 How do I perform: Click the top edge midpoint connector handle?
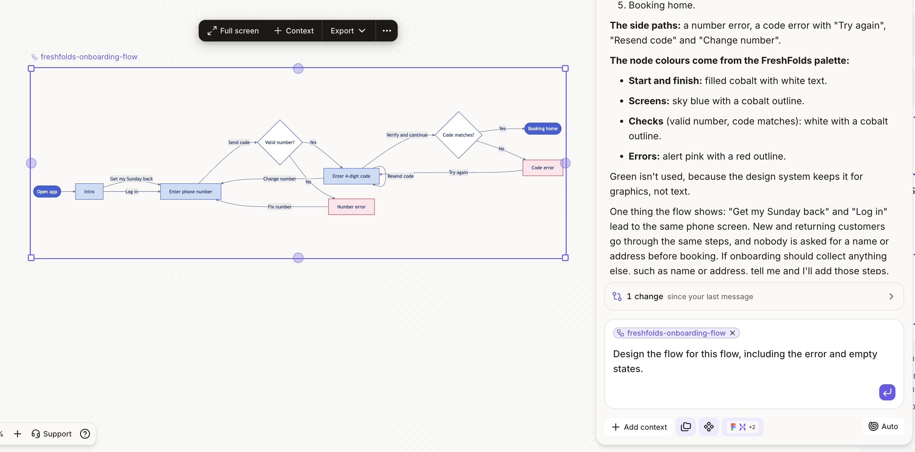pos(298,68)
